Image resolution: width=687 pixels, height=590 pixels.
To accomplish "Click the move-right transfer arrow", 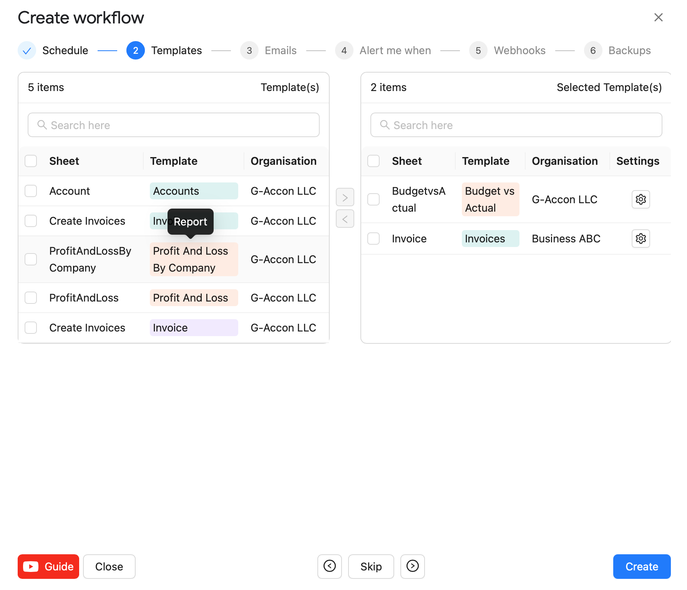I will [345, 197].
